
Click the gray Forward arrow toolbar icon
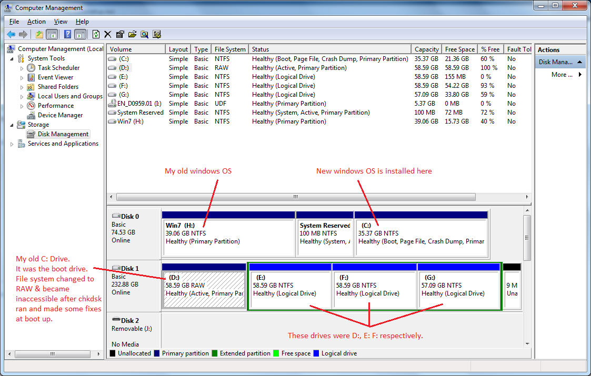tap(23, 35)
